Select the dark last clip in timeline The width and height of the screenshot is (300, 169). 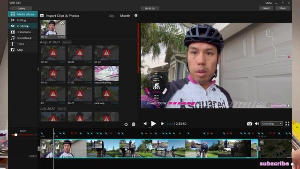[275, 149]
